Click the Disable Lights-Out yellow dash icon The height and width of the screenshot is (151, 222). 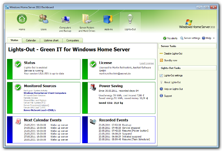click(161, 53)
